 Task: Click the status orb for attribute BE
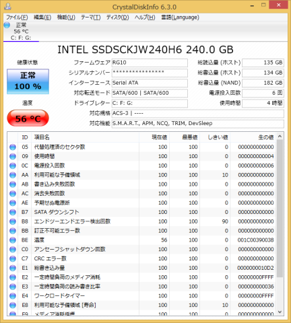point(13,240)
